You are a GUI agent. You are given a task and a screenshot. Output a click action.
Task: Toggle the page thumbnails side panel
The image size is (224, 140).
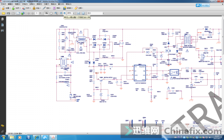click(3, 19)
